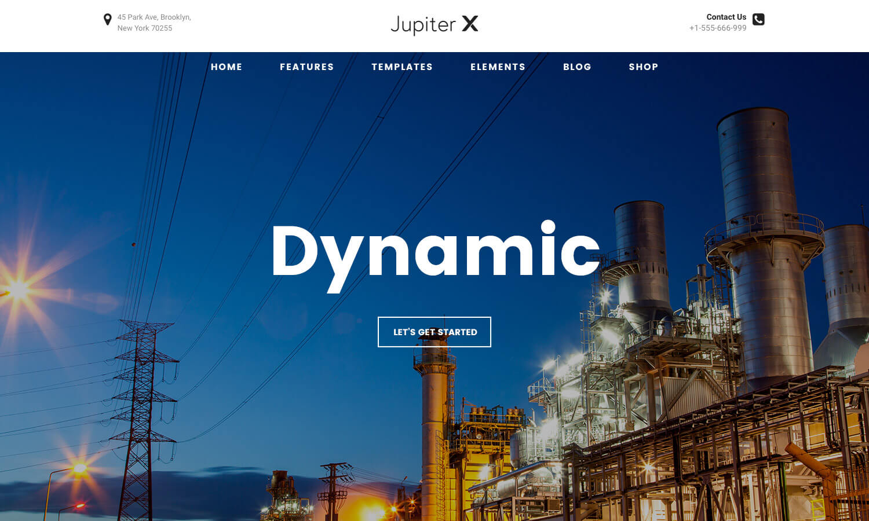
Task: Open the Features menu item
Action: click(307, 67)
